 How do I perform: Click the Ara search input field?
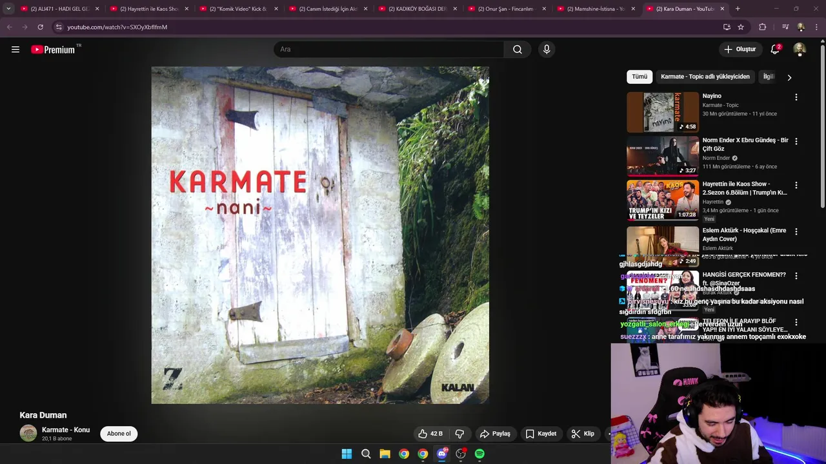[388, 50]
